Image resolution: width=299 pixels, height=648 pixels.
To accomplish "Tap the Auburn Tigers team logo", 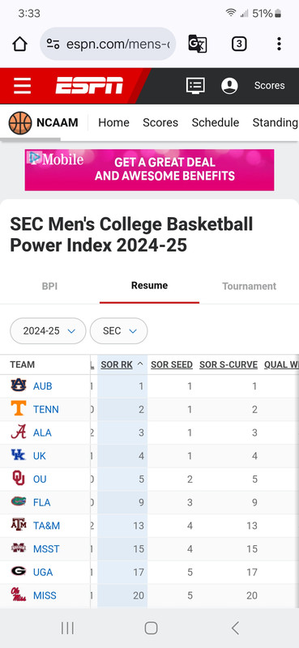I will 19,386.
